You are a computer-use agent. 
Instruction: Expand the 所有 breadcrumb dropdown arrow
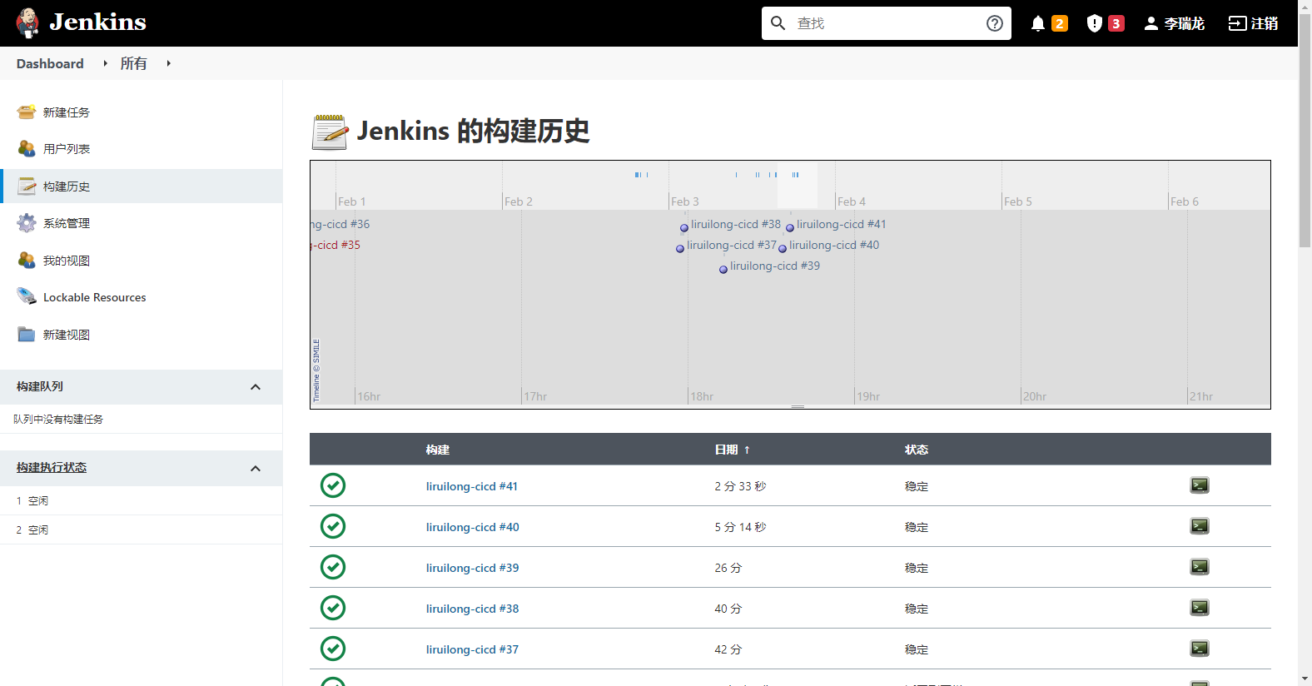click(x=168, y=63)
